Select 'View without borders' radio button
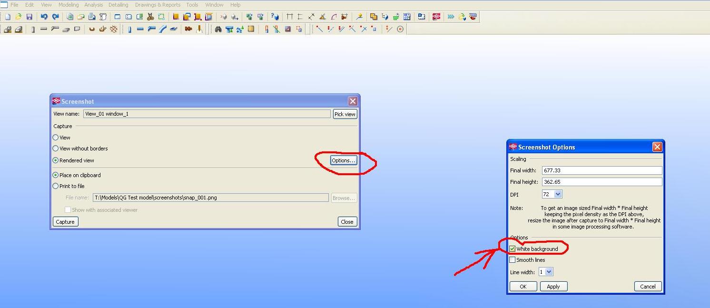This screenshot has height=308, width=710. [56, 149]
